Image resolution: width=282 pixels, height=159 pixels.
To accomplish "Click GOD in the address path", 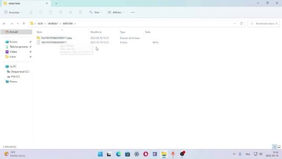I will [x=40, y=23].
